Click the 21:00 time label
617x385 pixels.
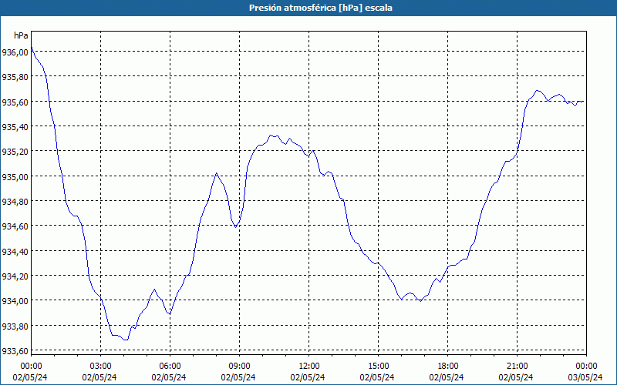point(517,366)
